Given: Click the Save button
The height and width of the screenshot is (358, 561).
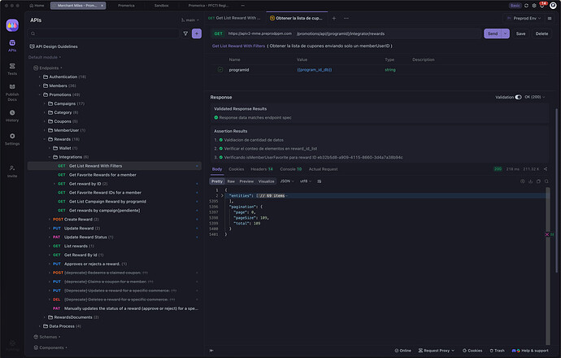Looking at the screenshot, I should pos(520,34).
